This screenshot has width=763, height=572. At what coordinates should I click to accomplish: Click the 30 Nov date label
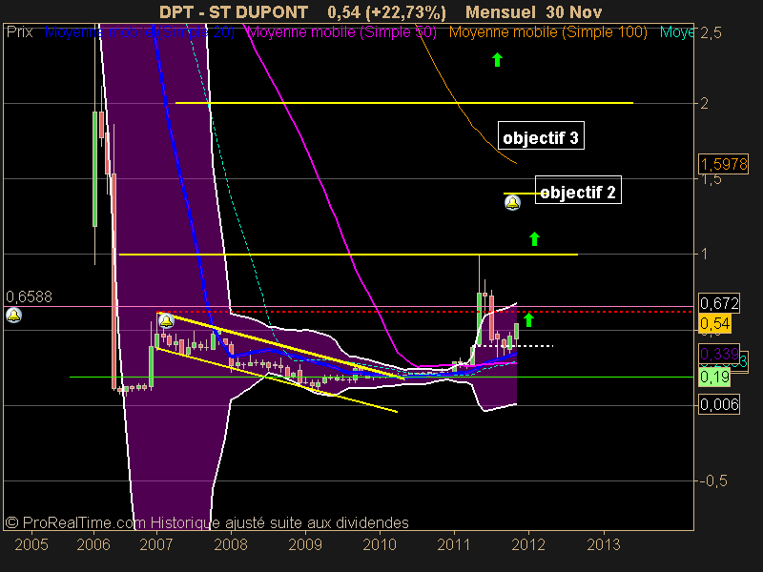[574, 12]
